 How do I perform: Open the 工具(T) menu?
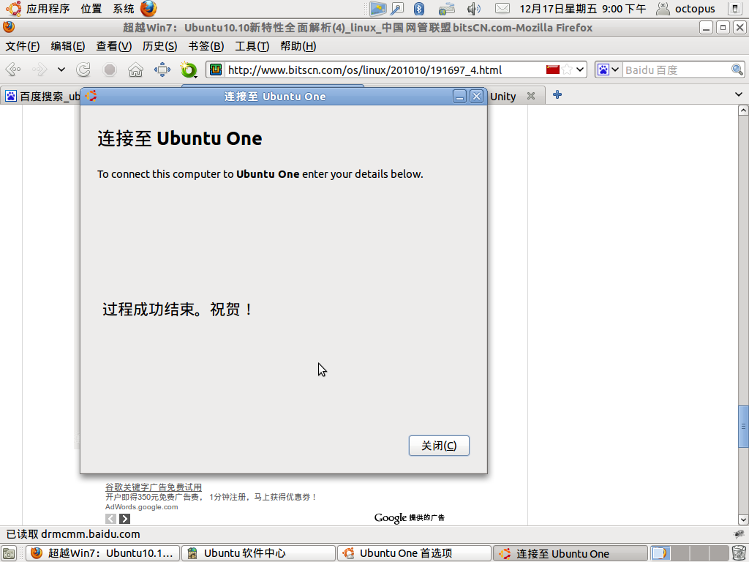point(252,46)
